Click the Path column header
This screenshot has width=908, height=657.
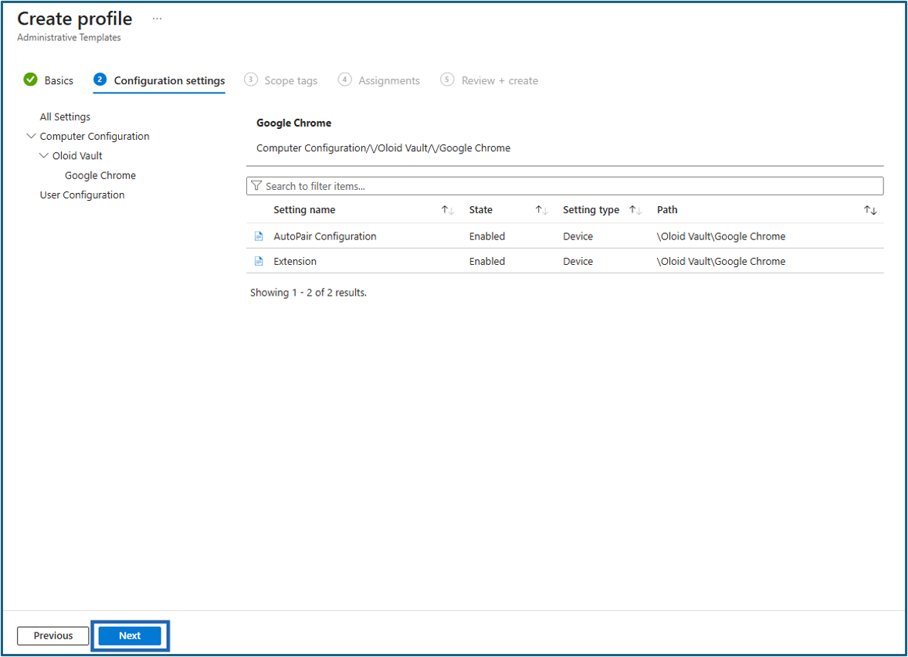666,209
